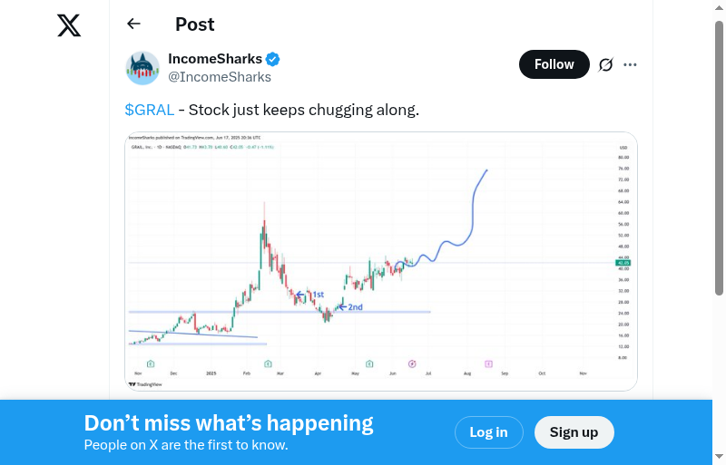Screen dimensions: 726x465
Task: Open the More options ellipsis menu
Action: (631, 64)
